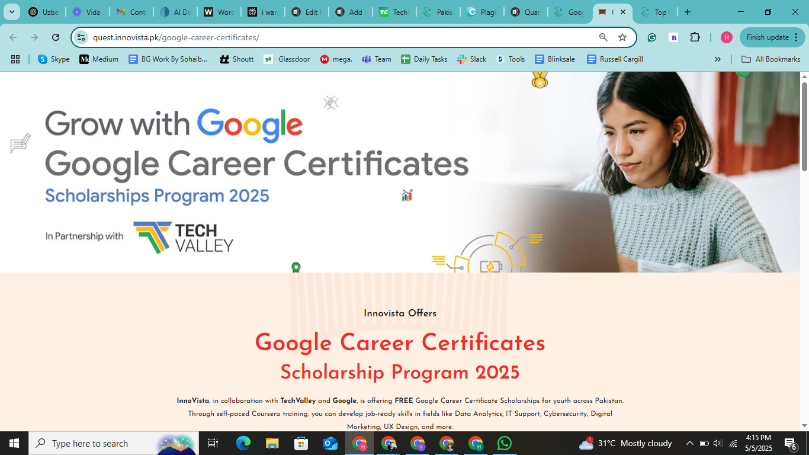Screen dimensions: 809x455
Task: Open a new tab with the plus button
Action: pyautogui.click(x=688, y=12)
